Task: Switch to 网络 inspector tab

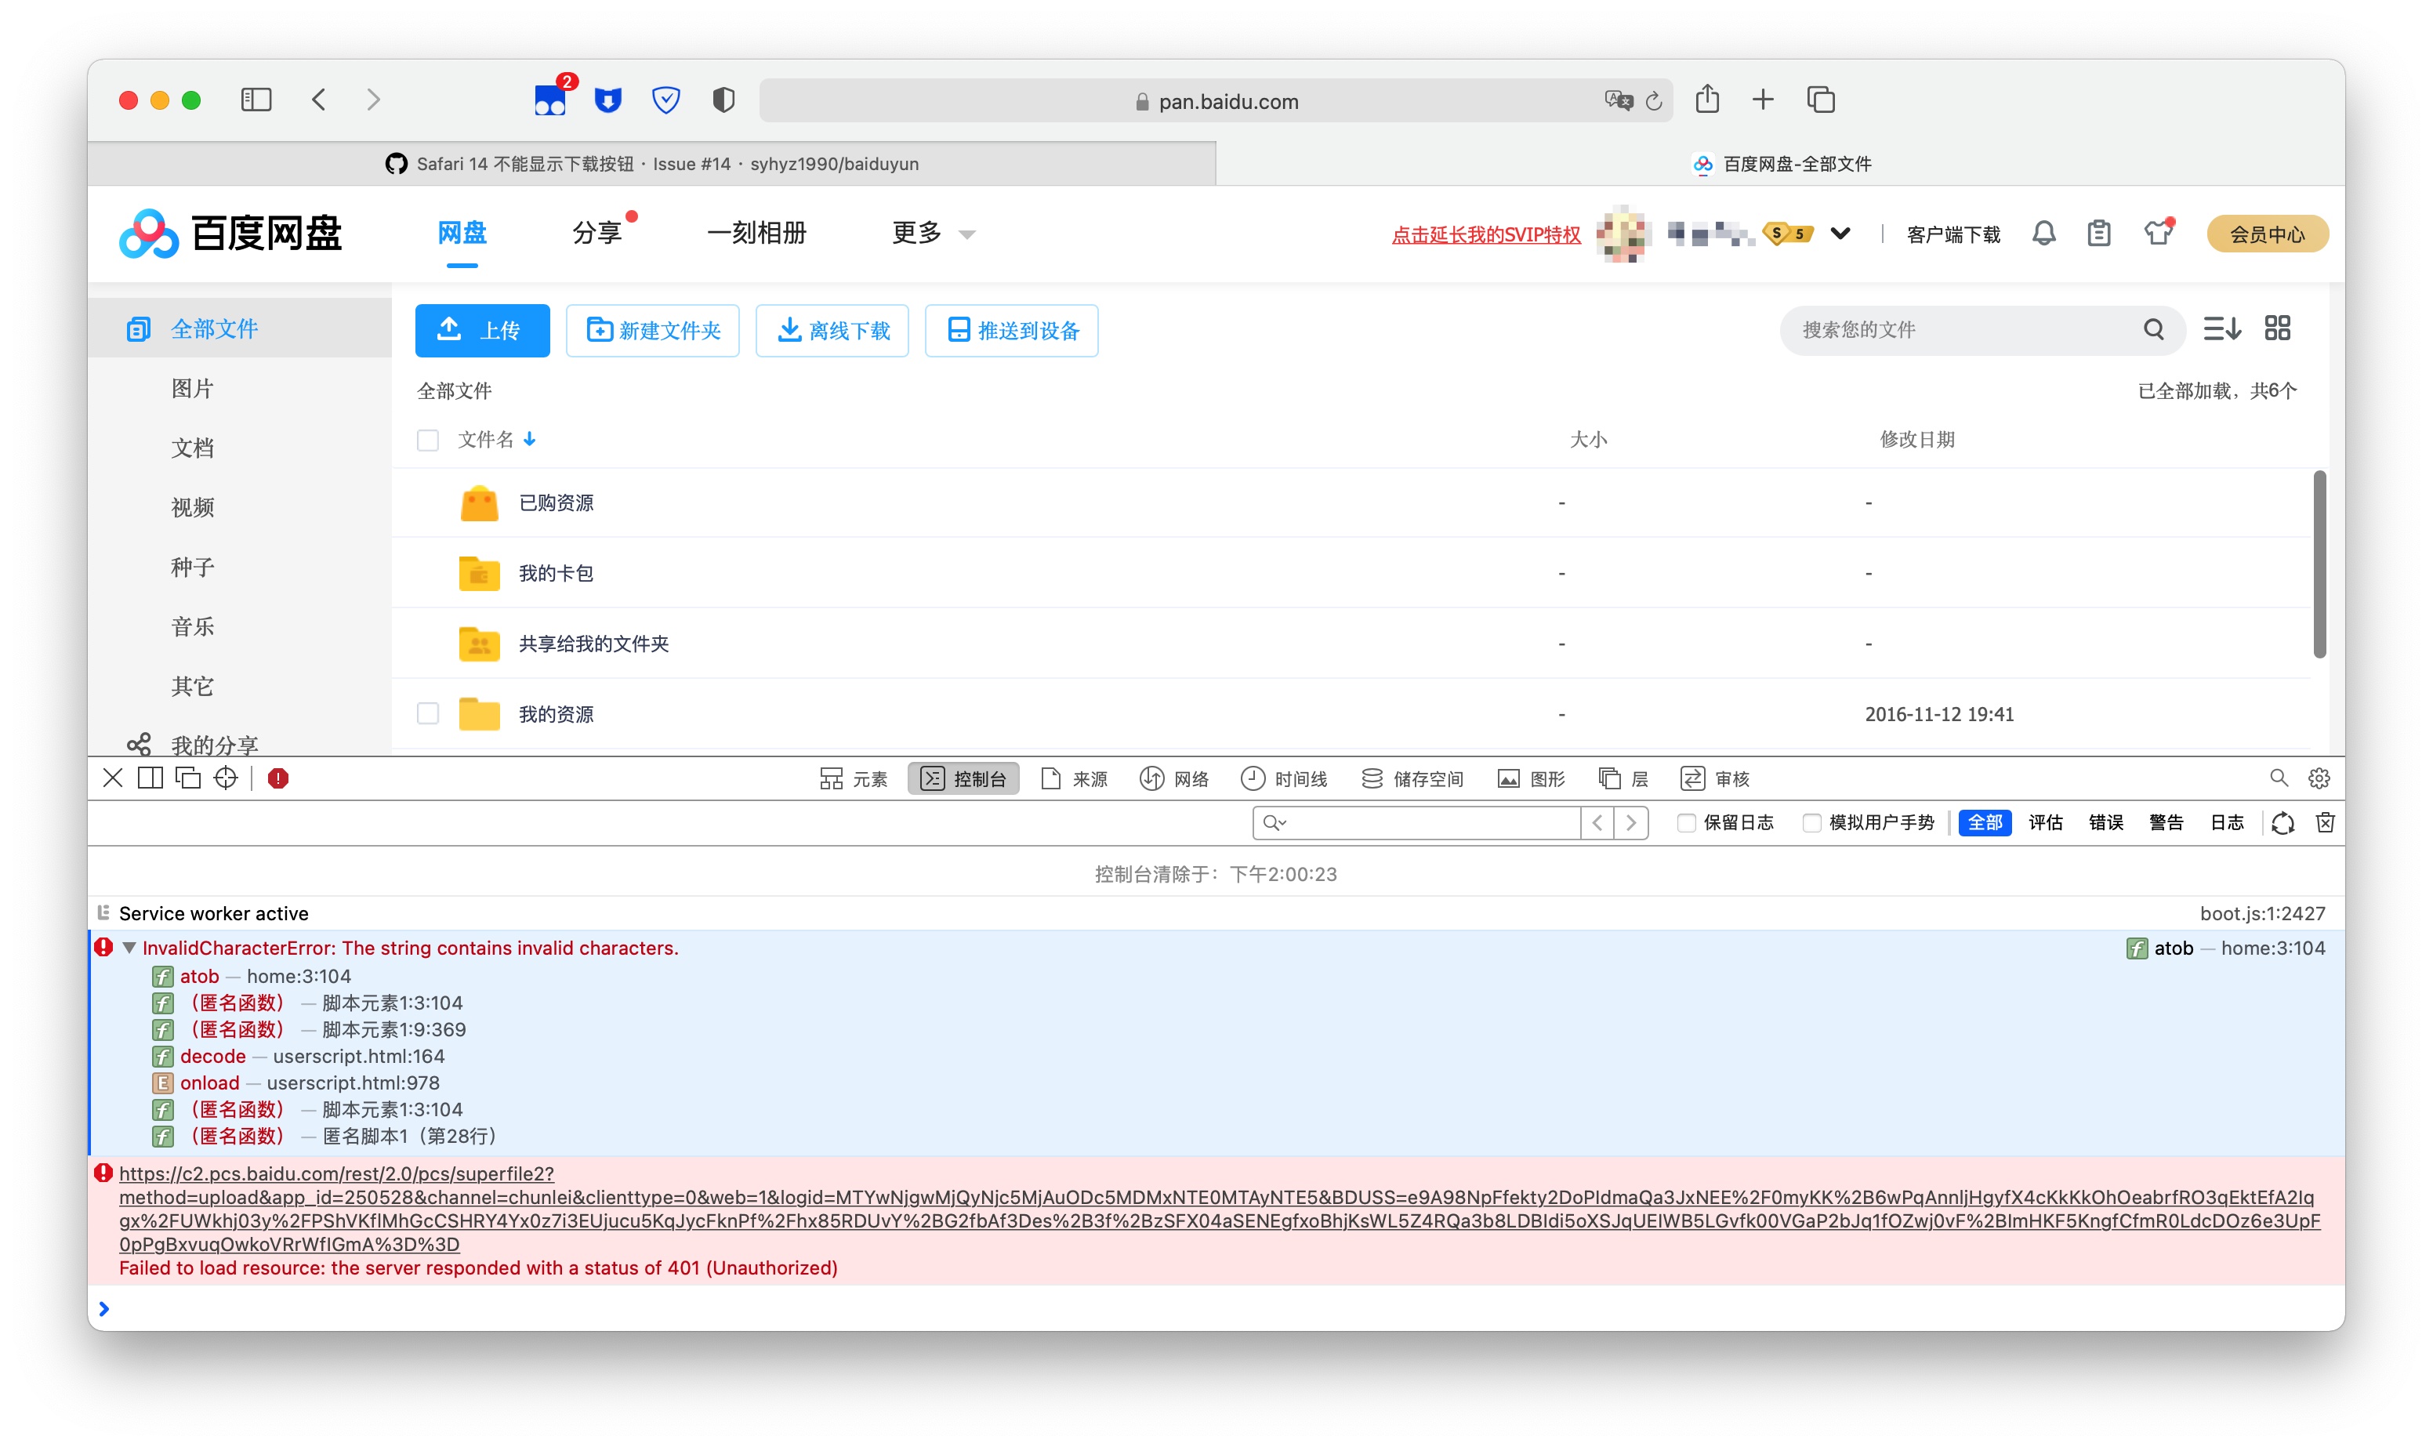Action: (1175, 778)
